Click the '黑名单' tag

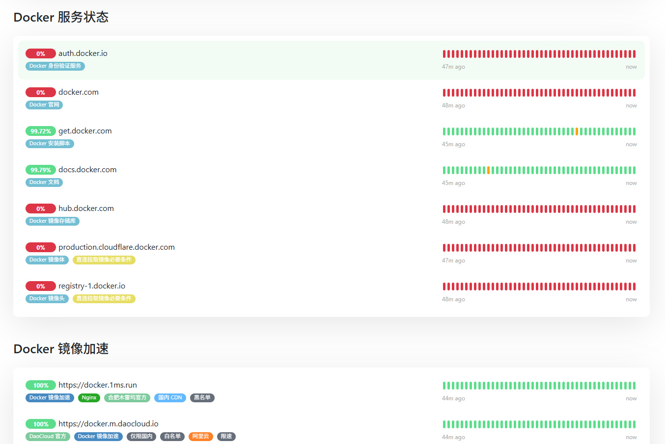click(x=202, y=398)
